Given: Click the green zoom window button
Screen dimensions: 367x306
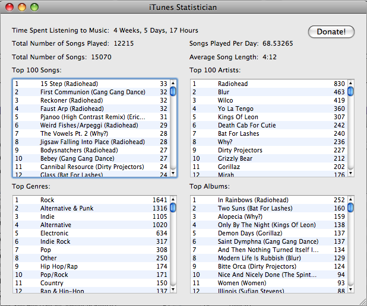Looking at the screenshot, I should (34, 7).
